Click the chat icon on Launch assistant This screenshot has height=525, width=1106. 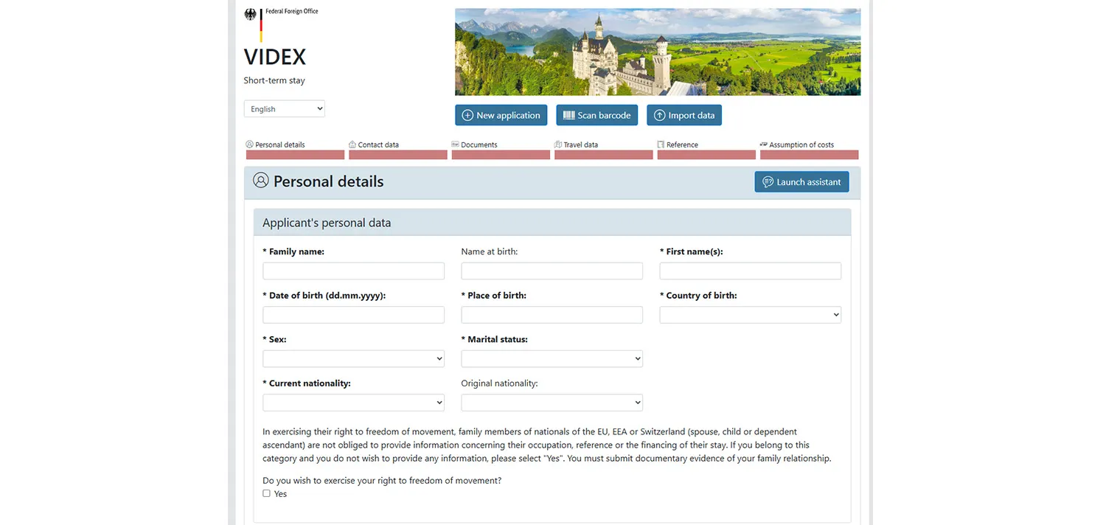768,182
